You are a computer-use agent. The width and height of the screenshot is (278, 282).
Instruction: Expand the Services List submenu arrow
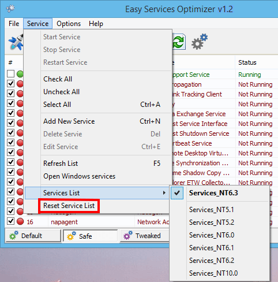pos(164,193)
